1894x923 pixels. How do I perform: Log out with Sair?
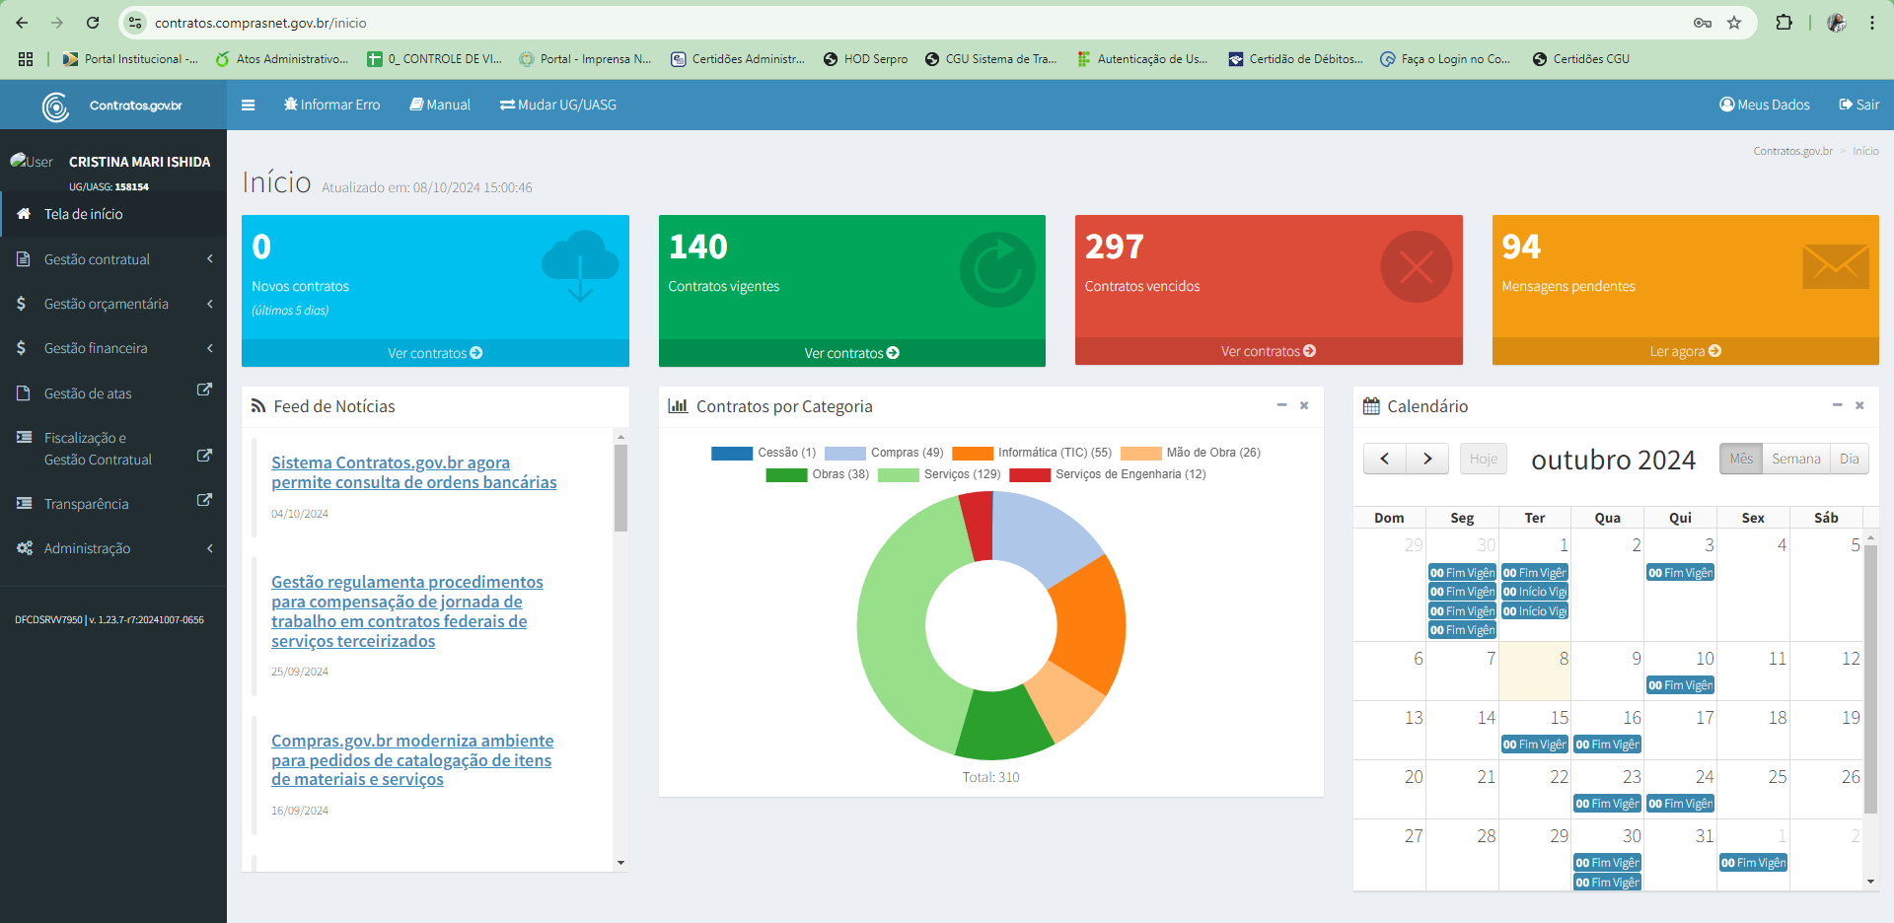1859,105
